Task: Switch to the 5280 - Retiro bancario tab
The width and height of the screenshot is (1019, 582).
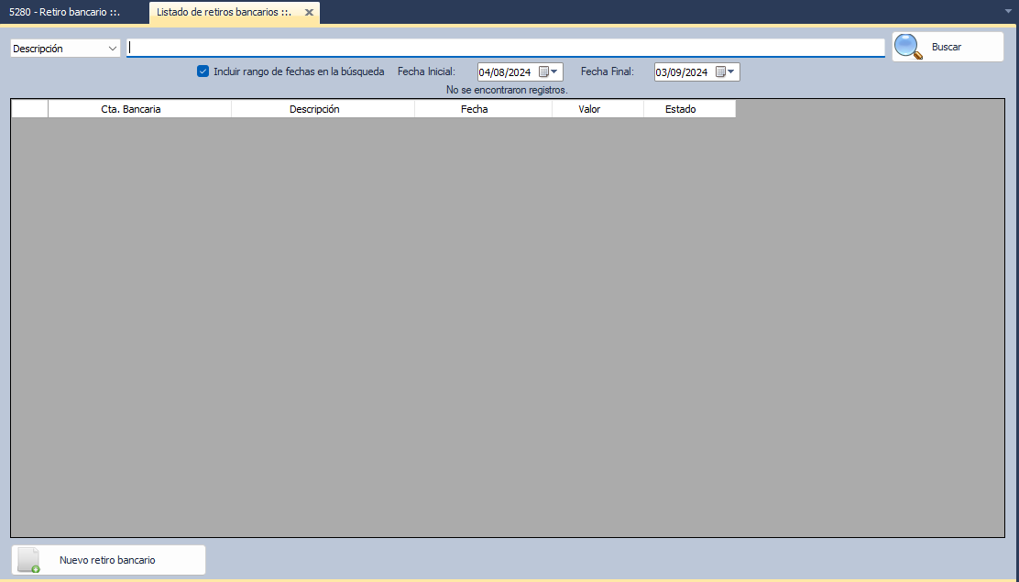Action: point(64,13)
